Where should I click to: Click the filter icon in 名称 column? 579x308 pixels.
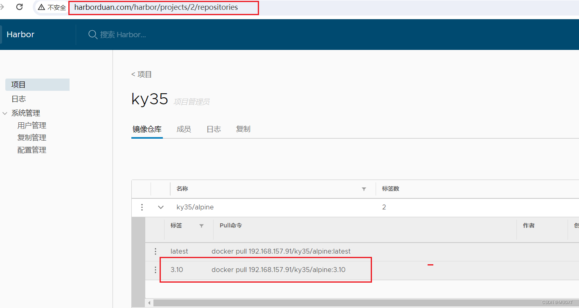tap(364, 189)
